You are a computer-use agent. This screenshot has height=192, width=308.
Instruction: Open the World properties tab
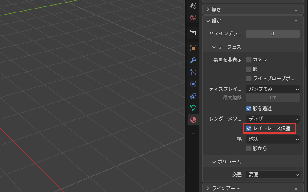pos(193,17)
